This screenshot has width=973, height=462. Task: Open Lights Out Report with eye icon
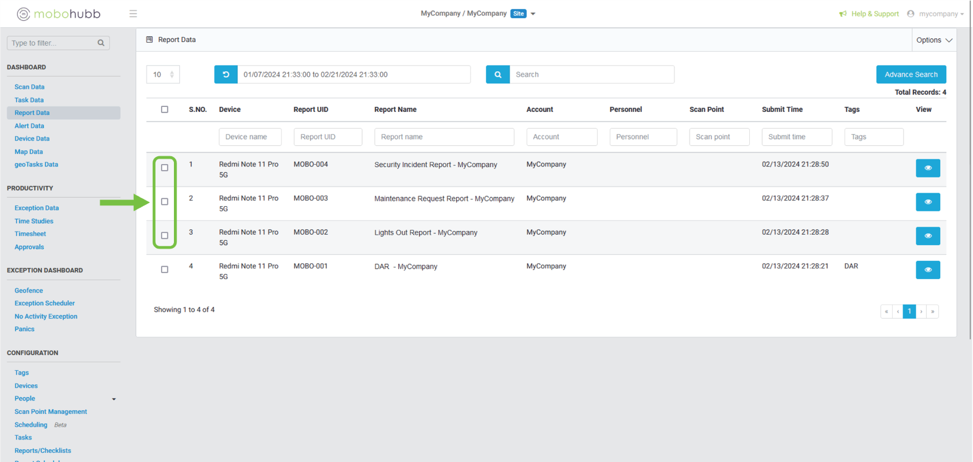927,236
